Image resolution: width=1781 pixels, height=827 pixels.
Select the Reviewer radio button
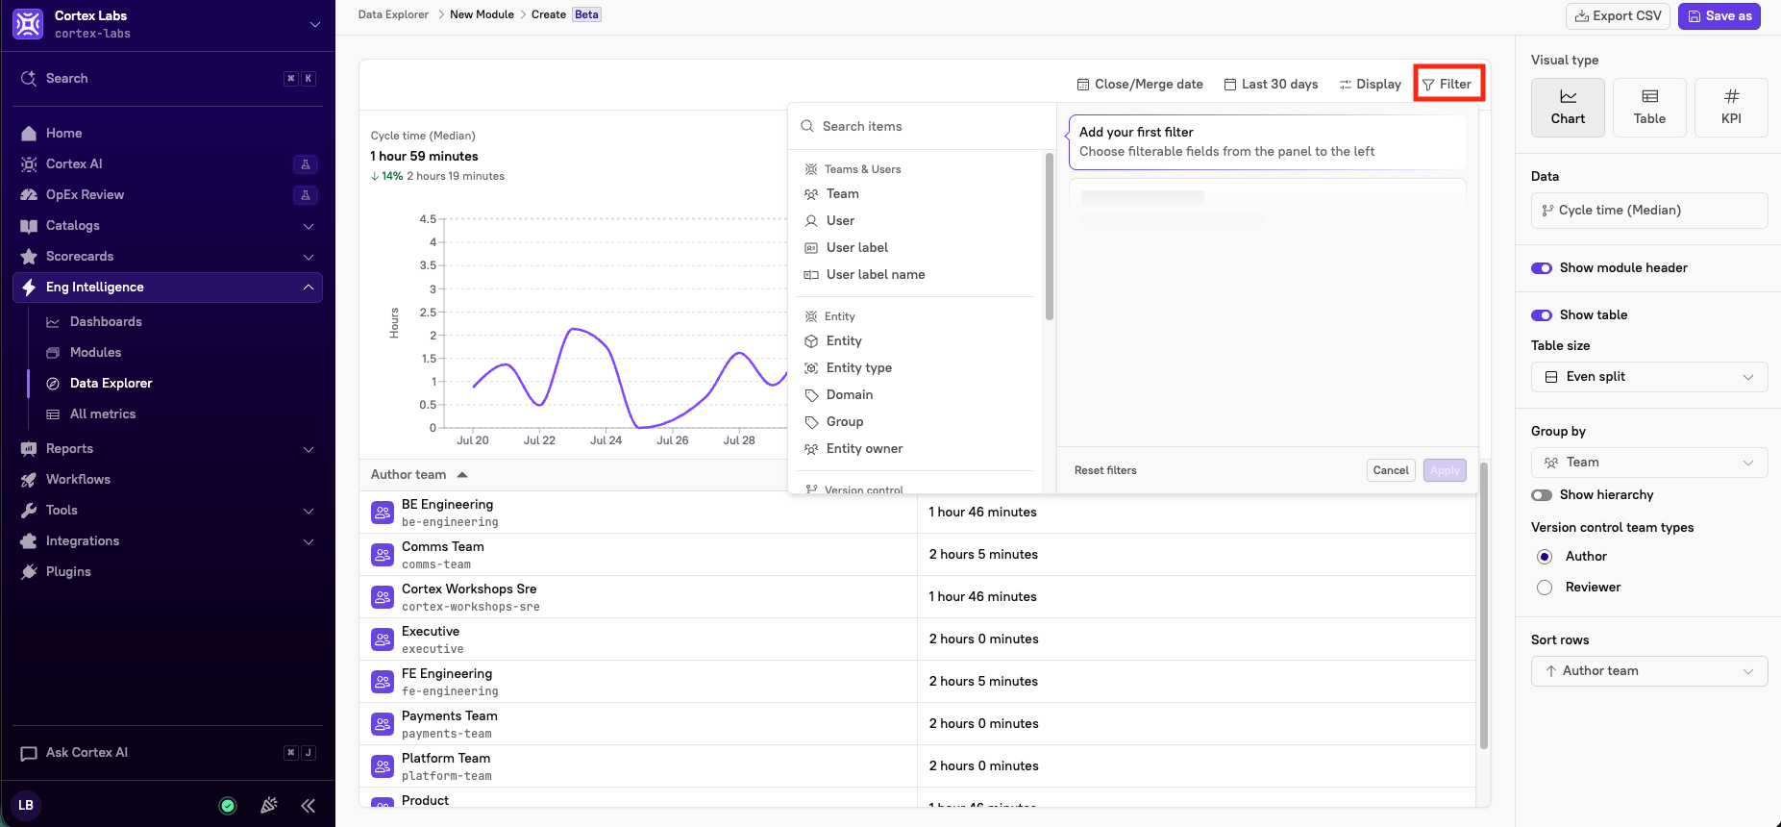pos(1545,588)
